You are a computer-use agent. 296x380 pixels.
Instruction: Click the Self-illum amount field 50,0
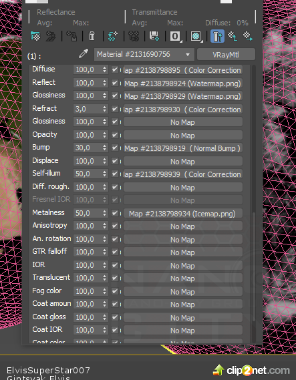coord(88,174)
